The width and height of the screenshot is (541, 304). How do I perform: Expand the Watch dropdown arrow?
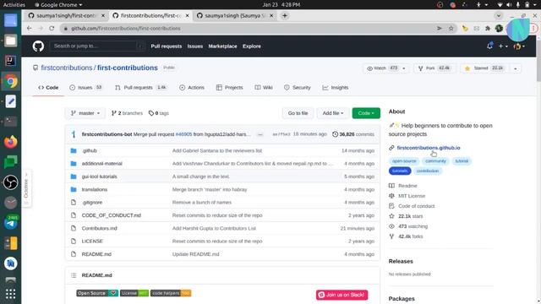[x=404, y=68]
